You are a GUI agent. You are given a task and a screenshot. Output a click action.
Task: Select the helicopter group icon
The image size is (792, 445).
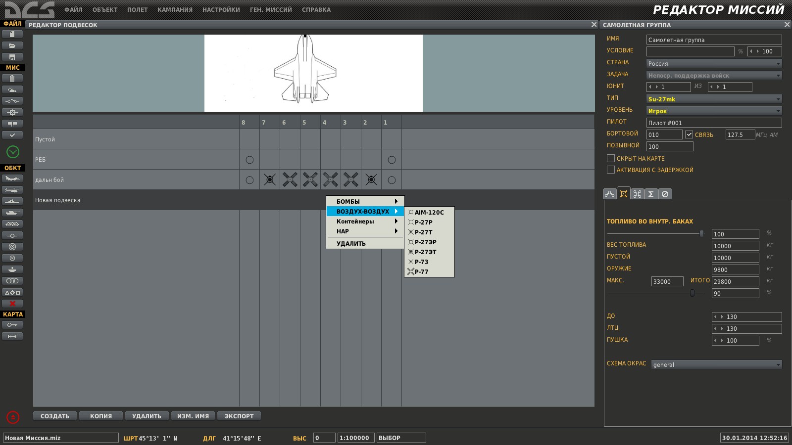pos(12,190)
